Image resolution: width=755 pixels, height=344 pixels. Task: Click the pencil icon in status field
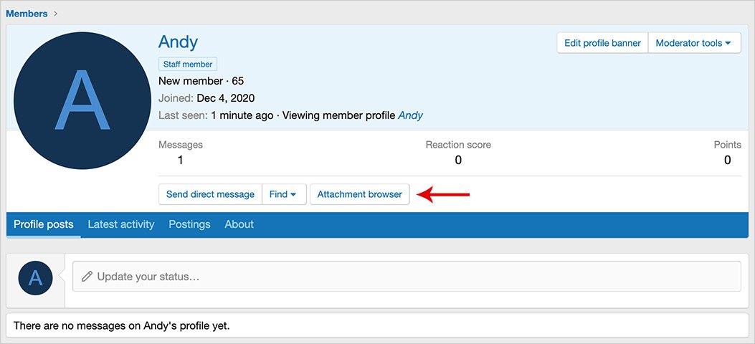click(x=87, y=276)
